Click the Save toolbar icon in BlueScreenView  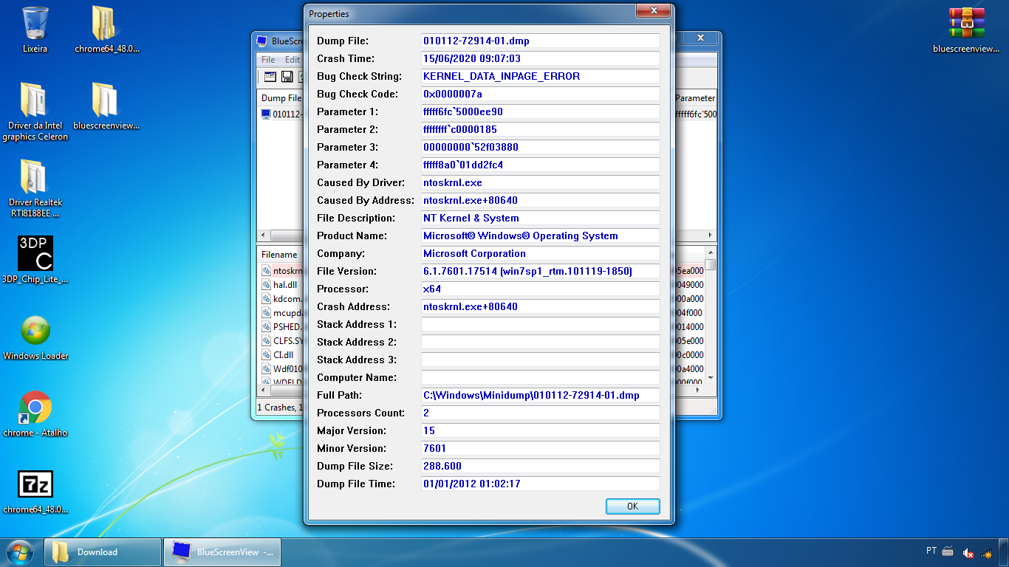click(287, 77)
